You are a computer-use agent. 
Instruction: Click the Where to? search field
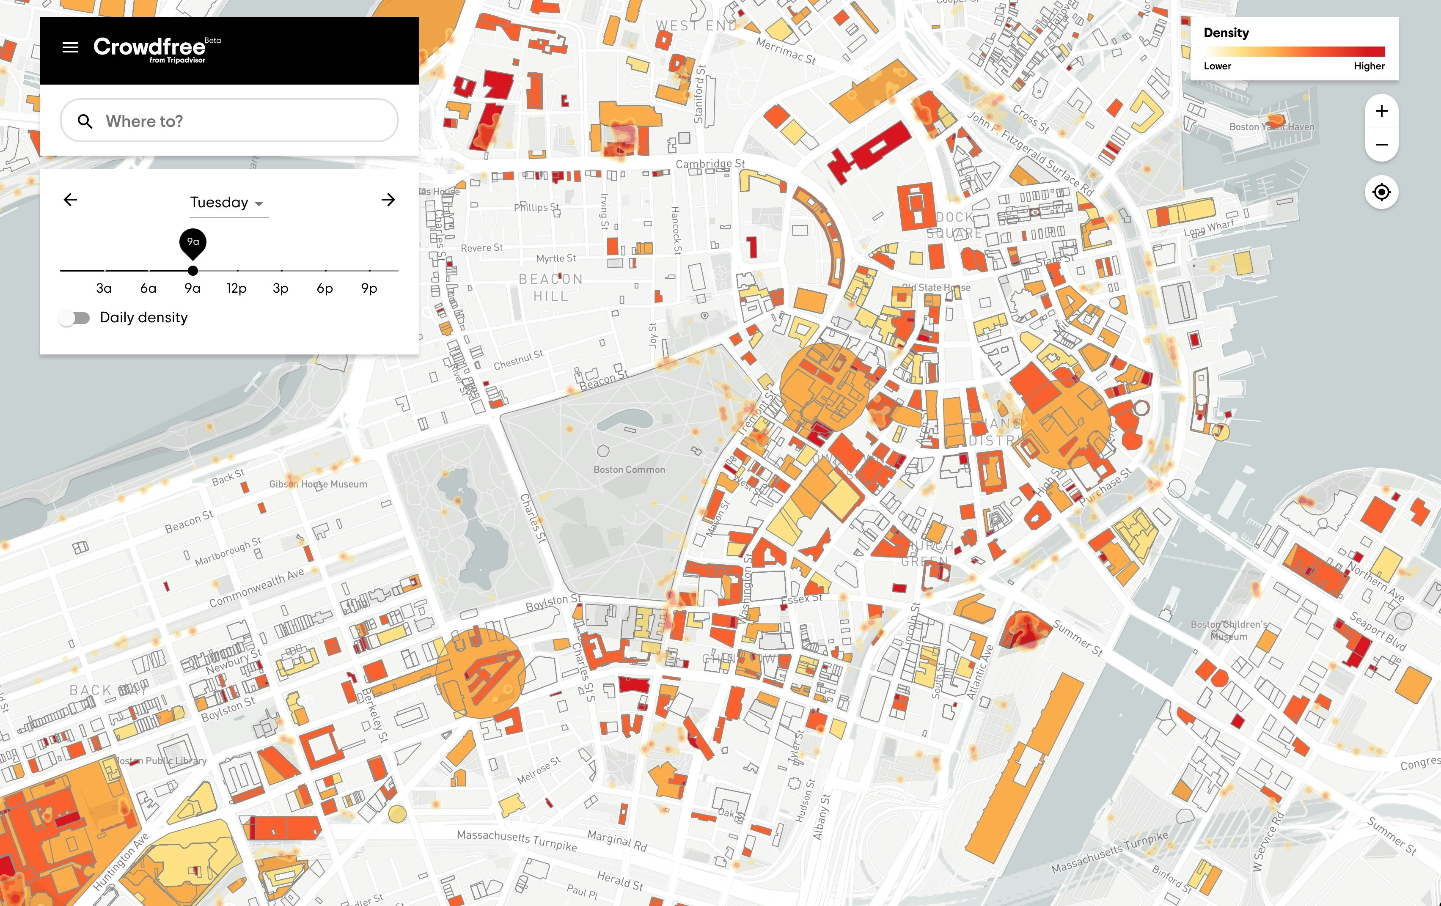(239, 121)
